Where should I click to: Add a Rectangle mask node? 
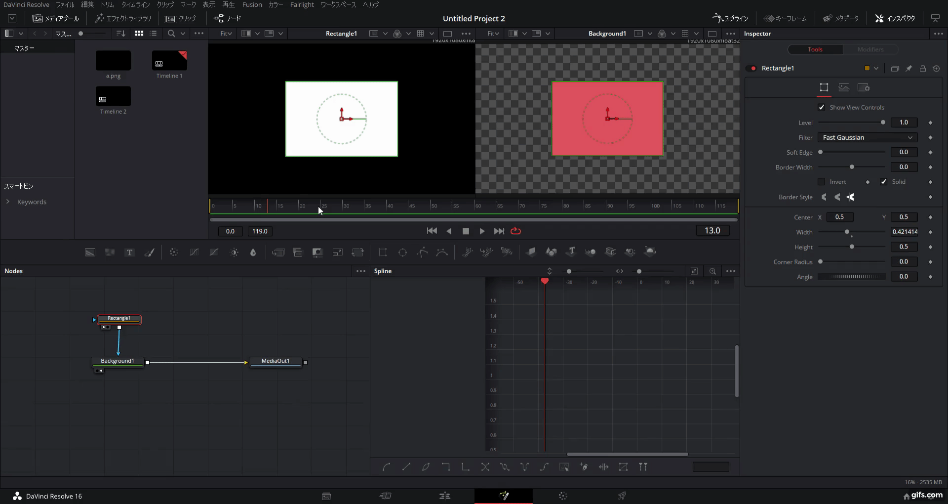tap(383, 252)
